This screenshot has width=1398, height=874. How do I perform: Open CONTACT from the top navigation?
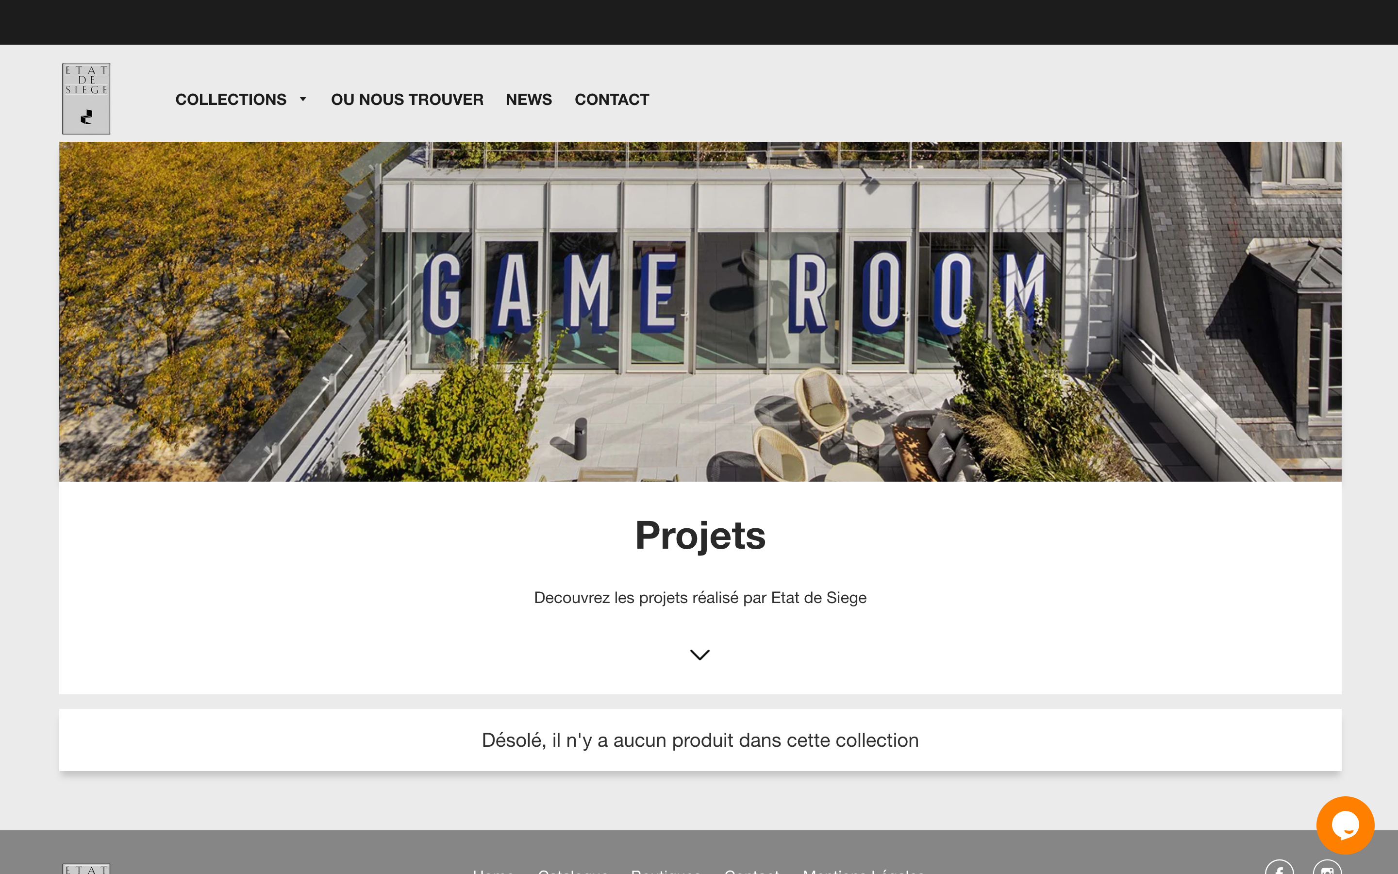pos(612,100)
